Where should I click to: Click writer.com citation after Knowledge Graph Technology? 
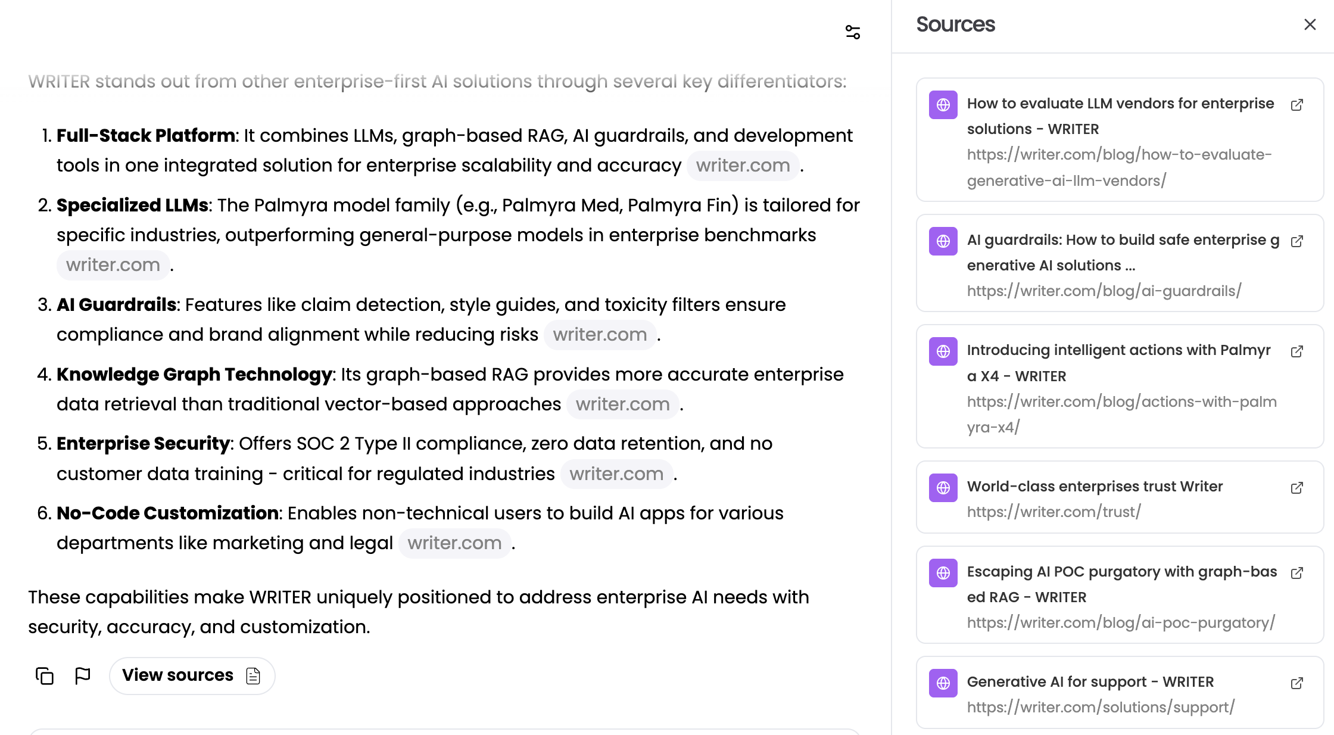point(622,404)
